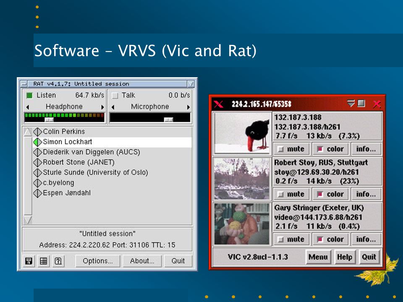Click the VIC v2.8ucl-1.1.3 version label
Screen dimensions: 403x302
pos(258,257)
